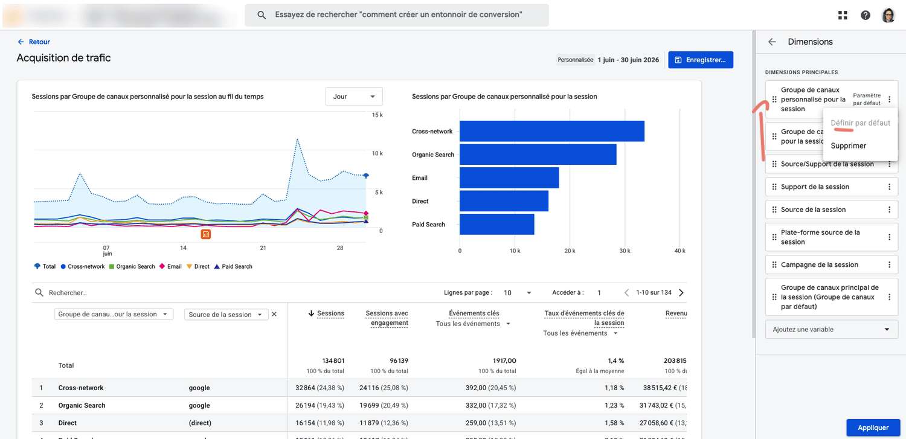
Task: Open three-dot menu for Campagne de la session
Action: pyautogui.click(x=889, y=265)
